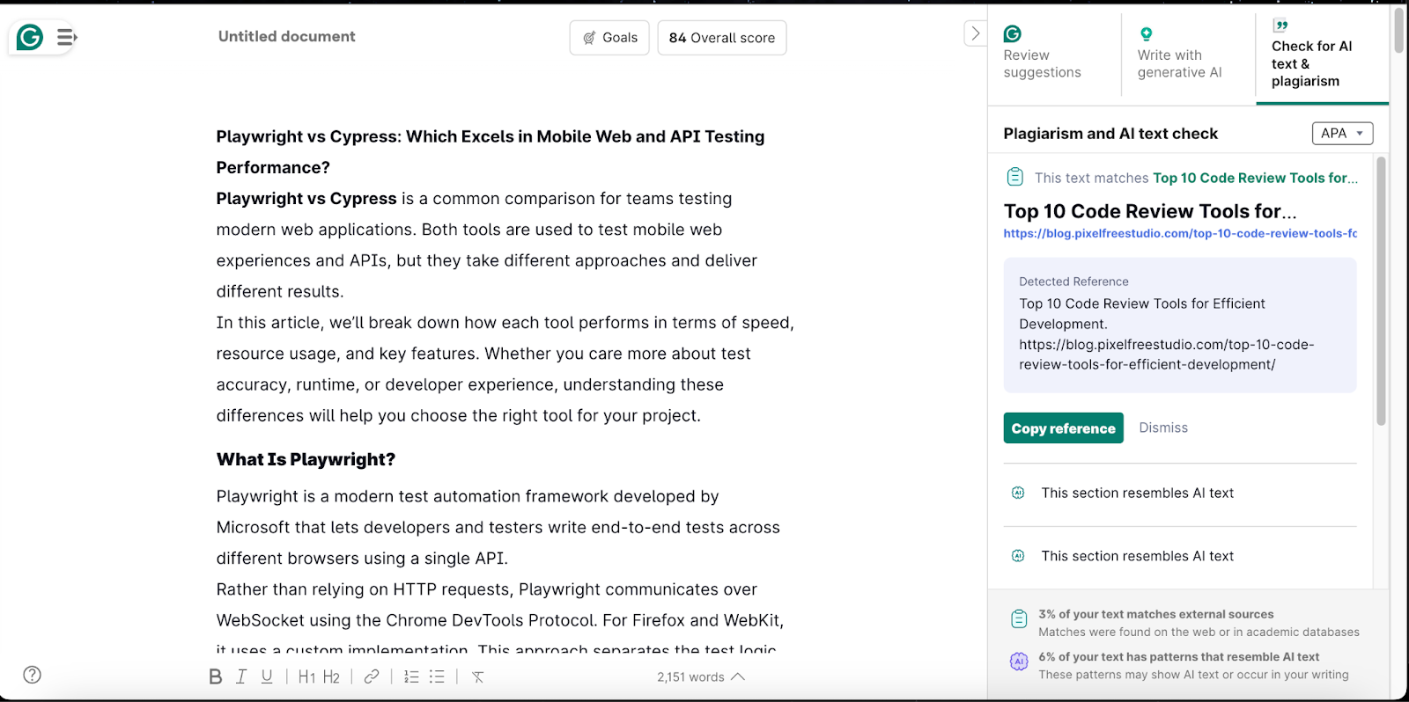The image size is (1409, 702).
Task: Click the black 'Top 10 Code Review Tools for...' title
Action: tap(1150, 211)
